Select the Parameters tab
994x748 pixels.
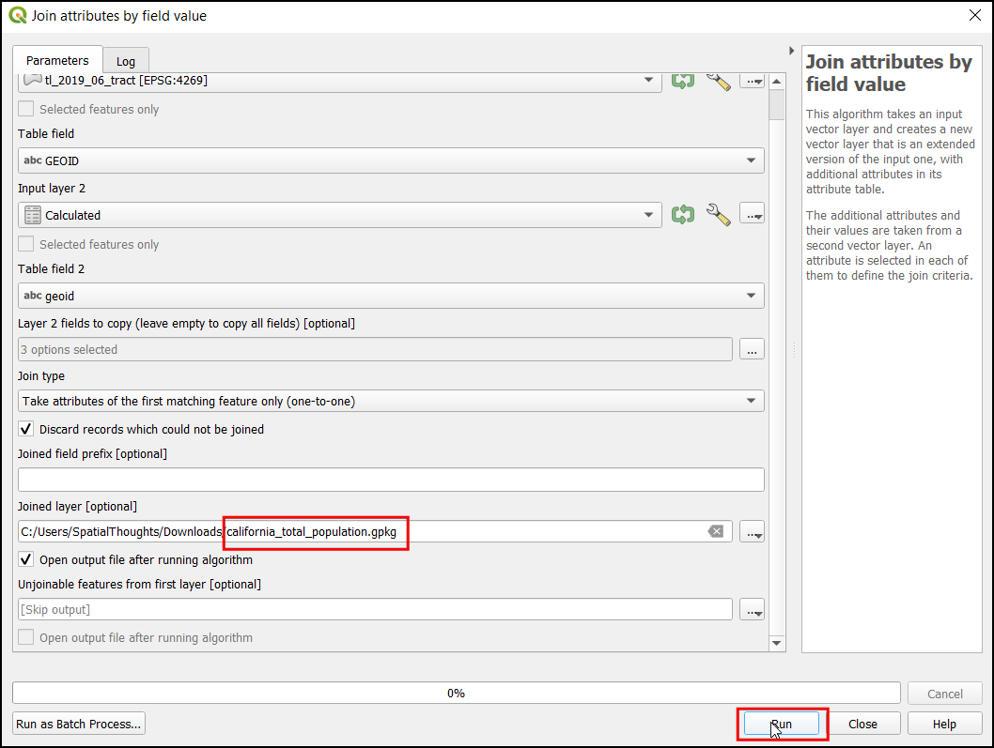click(x=57, y=61)
